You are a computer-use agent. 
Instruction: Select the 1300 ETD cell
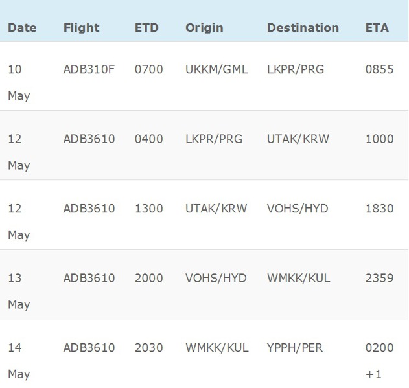pyautogui.click(x=149, y=209)
